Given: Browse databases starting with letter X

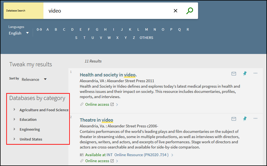Looking at the screenshot, I should [117, 38].
